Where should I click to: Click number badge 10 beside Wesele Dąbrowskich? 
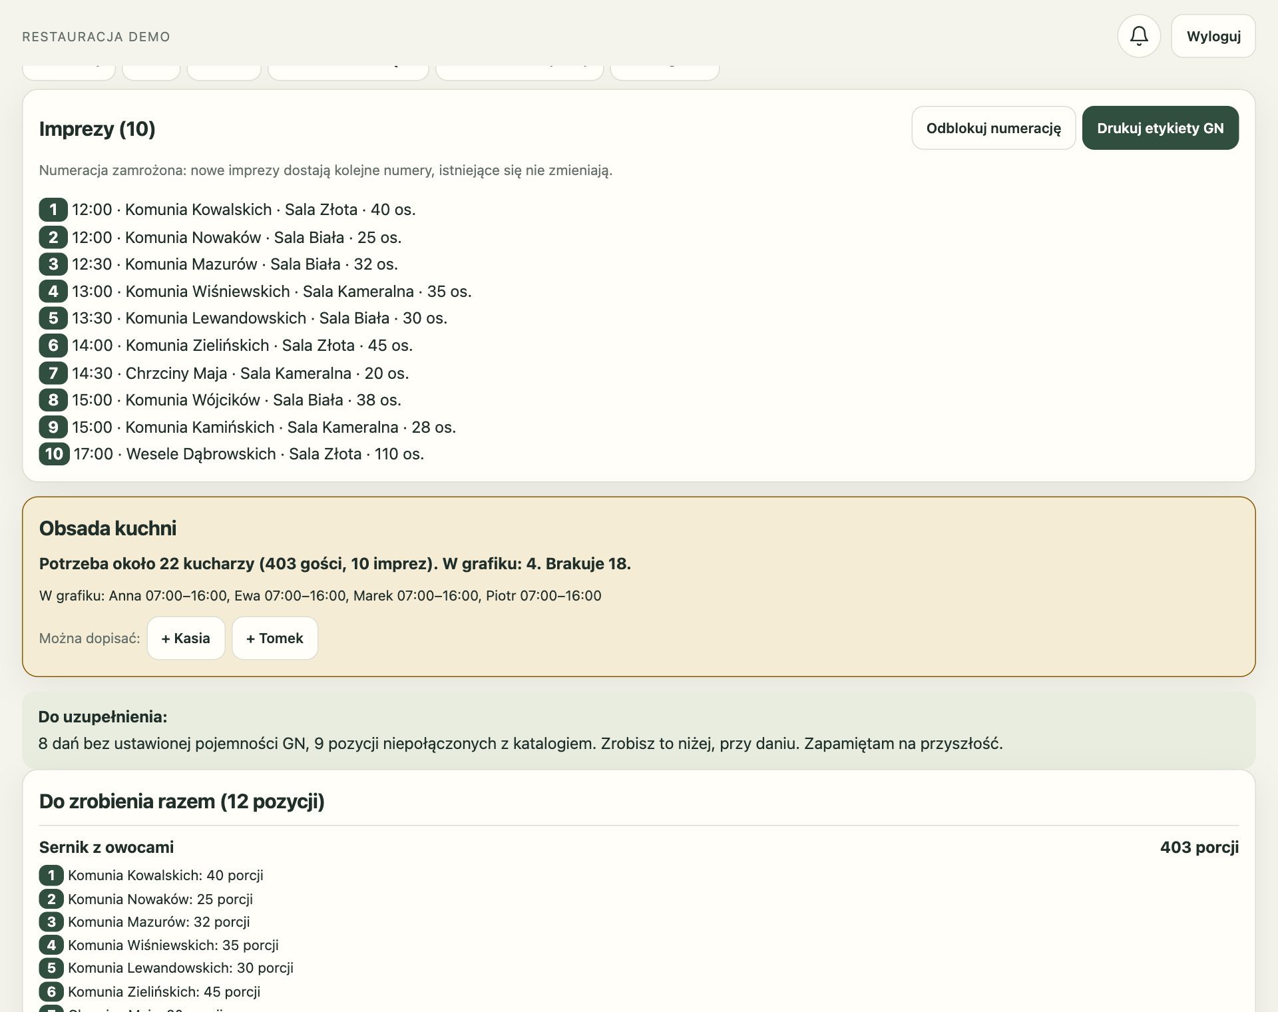pyautogui.click(x=55, y=454)
